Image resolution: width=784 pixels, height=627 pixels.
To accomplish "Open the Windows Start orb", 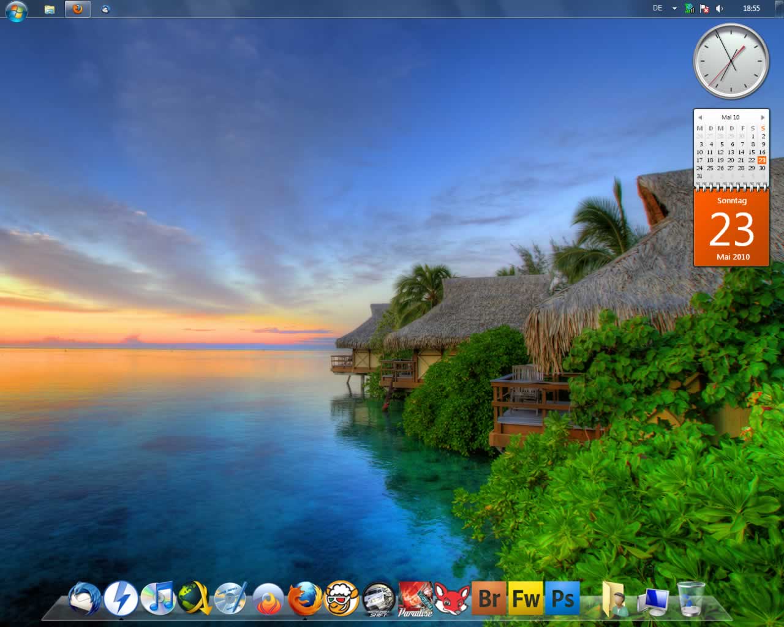I will click(x=16, y=10).
